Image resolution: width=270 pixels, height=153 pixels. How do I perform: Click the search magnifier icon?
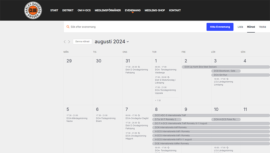click(68, 27)
